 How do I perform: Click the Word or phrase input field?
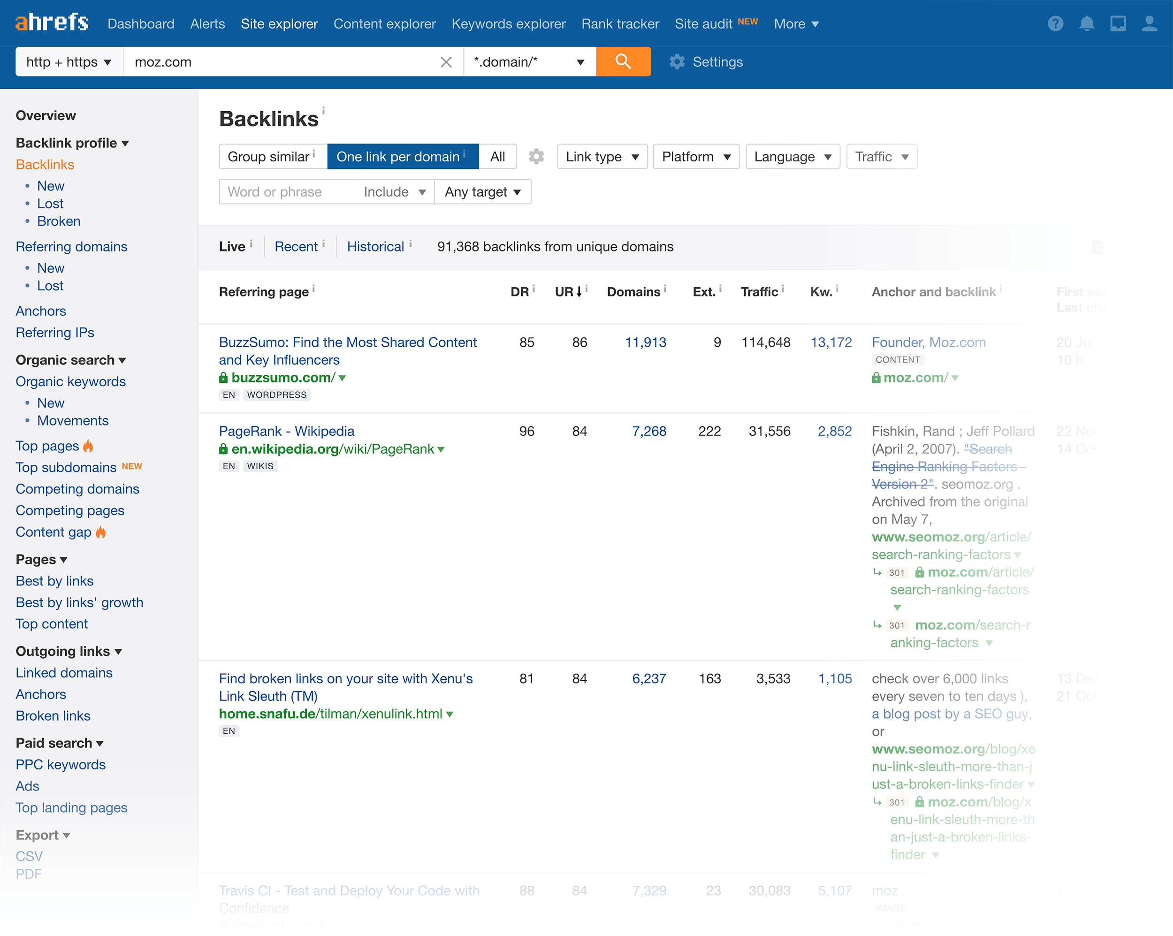[289, 192]
